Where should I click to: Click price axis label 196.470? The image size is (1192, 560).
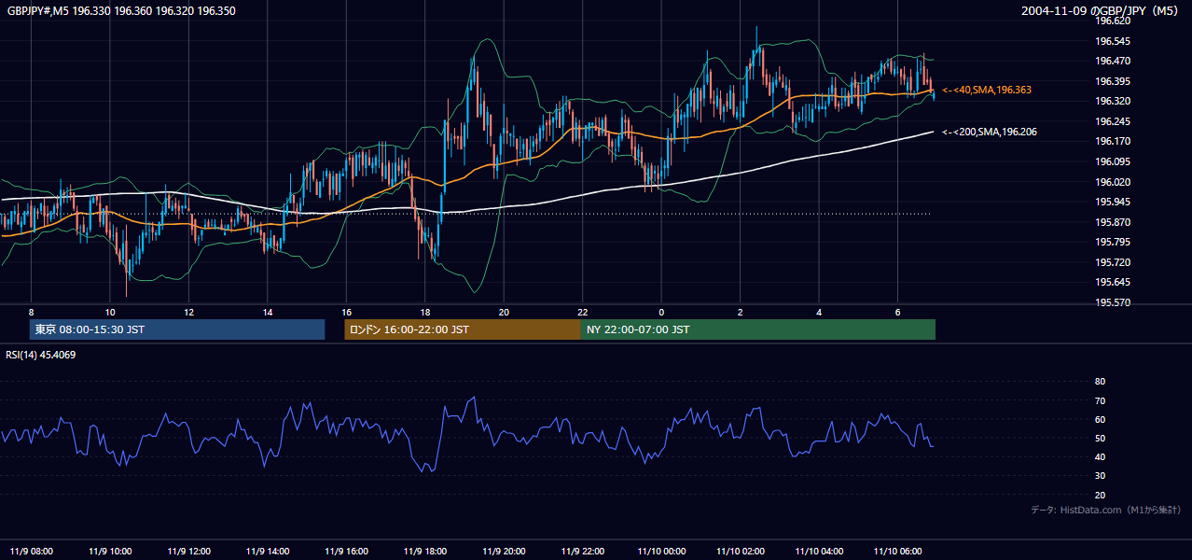pos(1113,61)
